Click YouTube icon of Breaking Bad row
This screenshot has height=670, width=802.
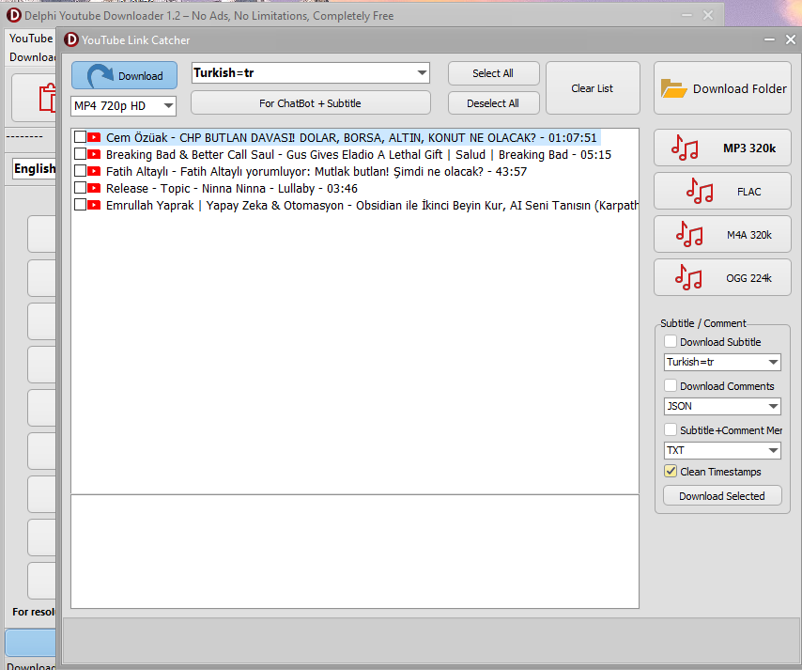point(94,154)
